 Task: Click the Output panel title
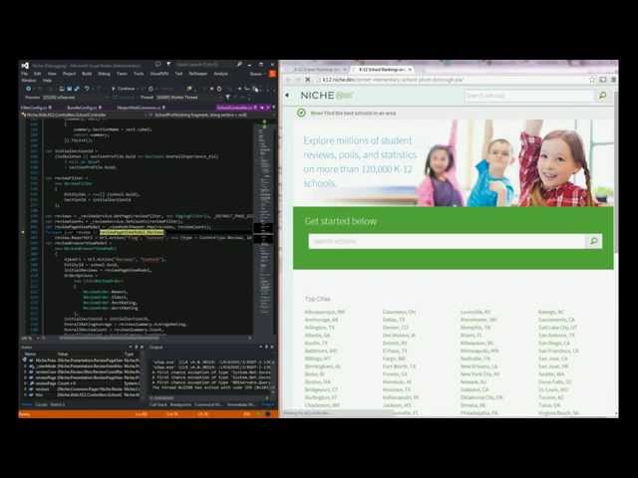(157, 347)
